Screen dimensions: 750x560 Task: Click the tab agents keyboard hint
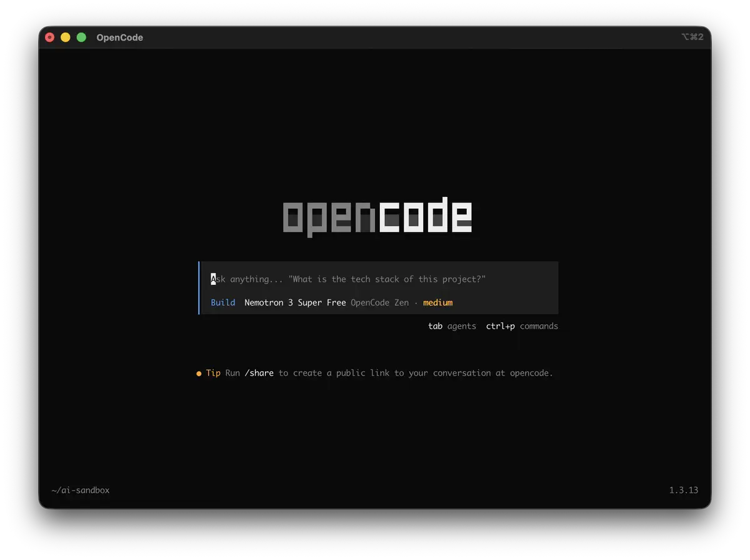point(451,326)
